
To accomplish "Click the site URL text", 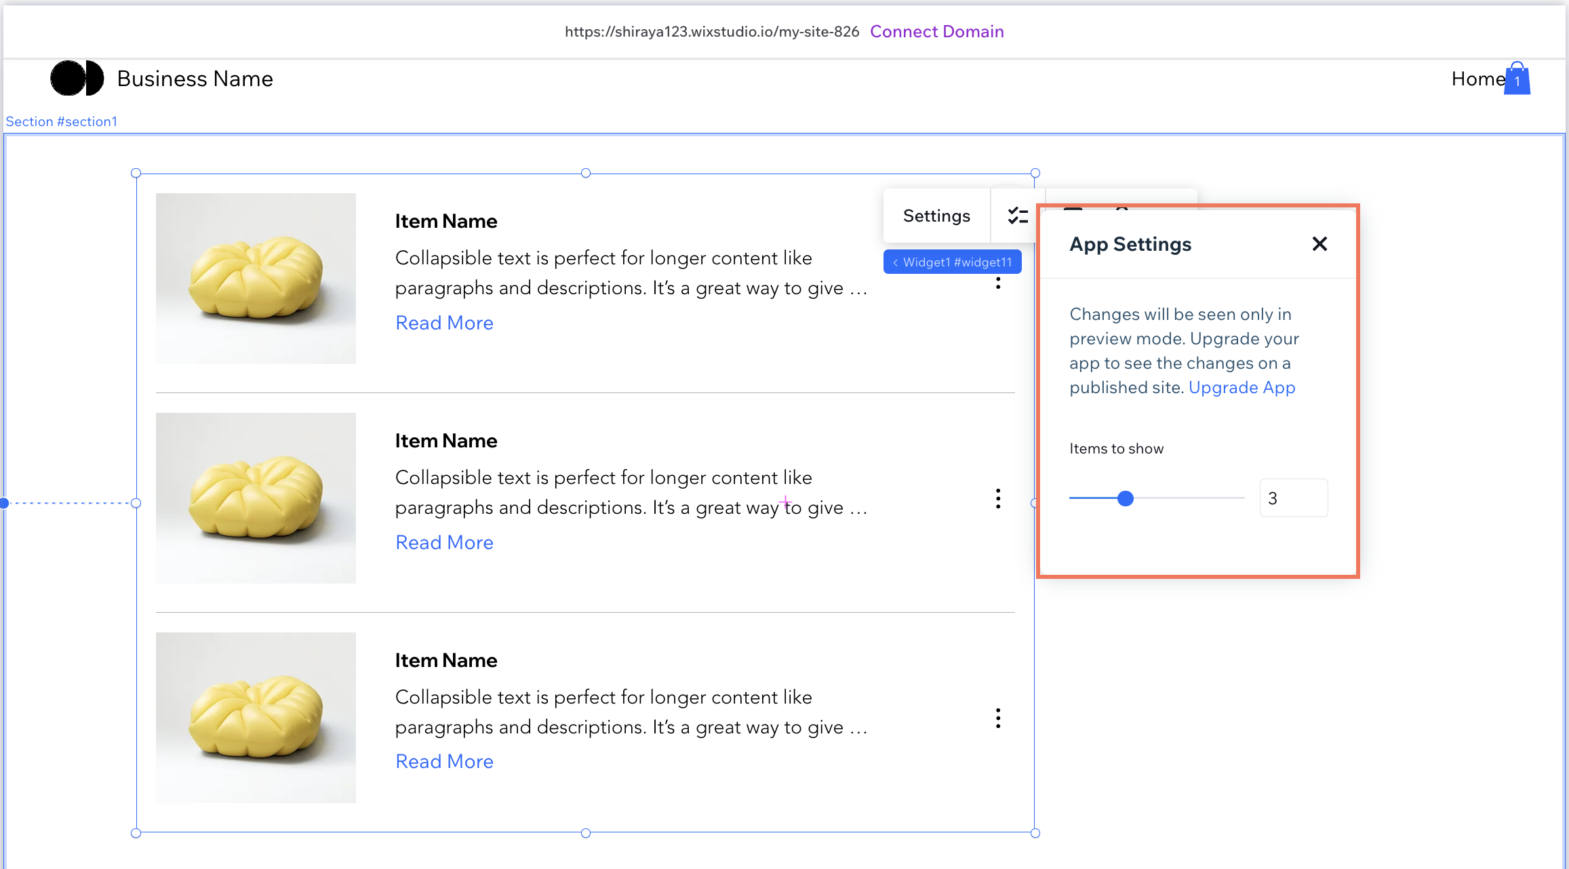I will [x=712, y=32].
